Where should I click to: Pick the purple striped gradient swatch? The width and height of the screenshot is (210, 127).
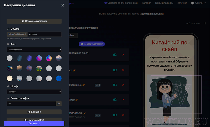29,58
